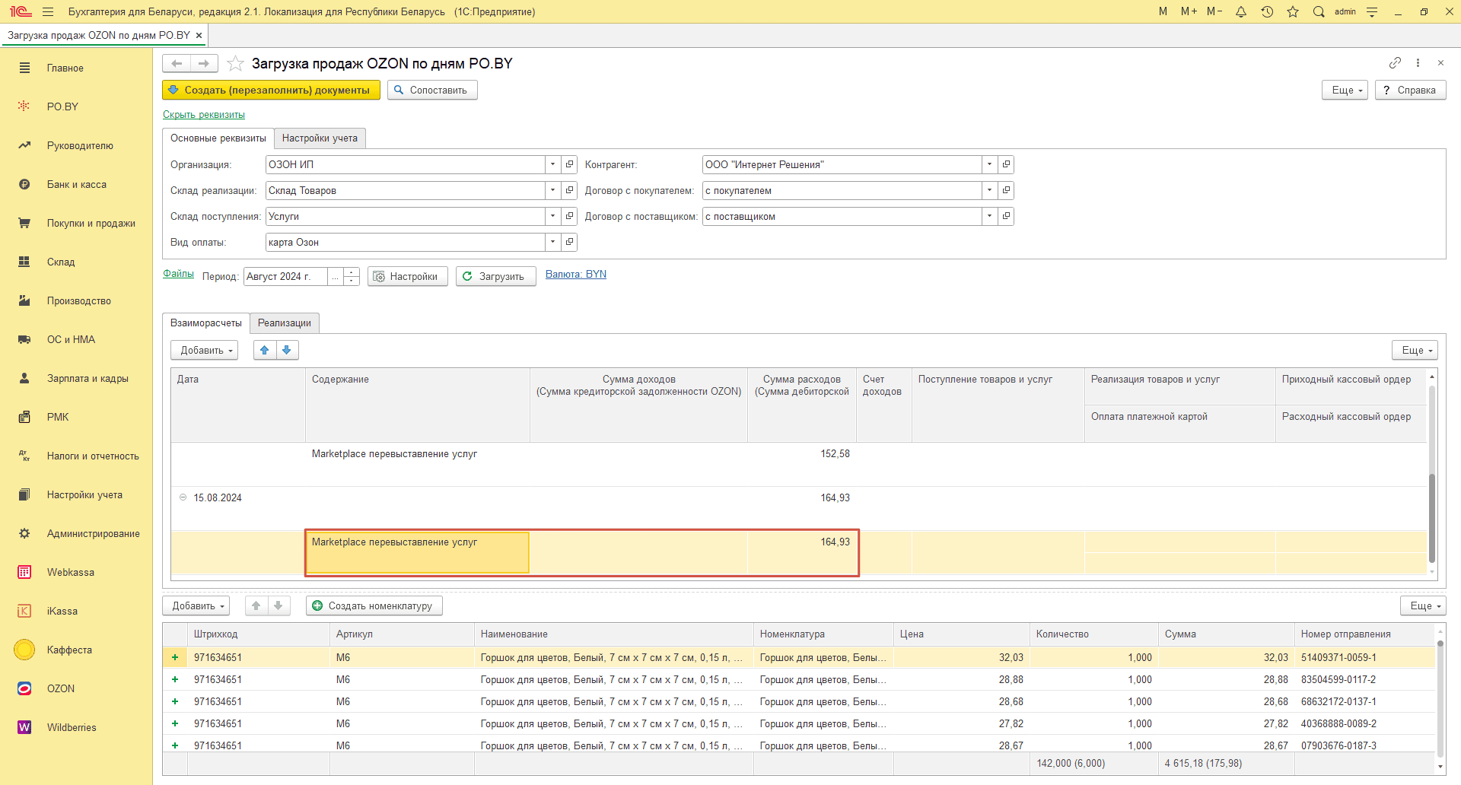
Task: Collapse the 15.08.2024 date group
Action: (183, 497)
